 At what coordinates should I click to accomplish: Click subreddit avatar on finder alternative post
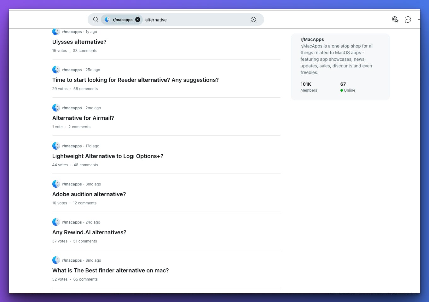click(56, 260)
